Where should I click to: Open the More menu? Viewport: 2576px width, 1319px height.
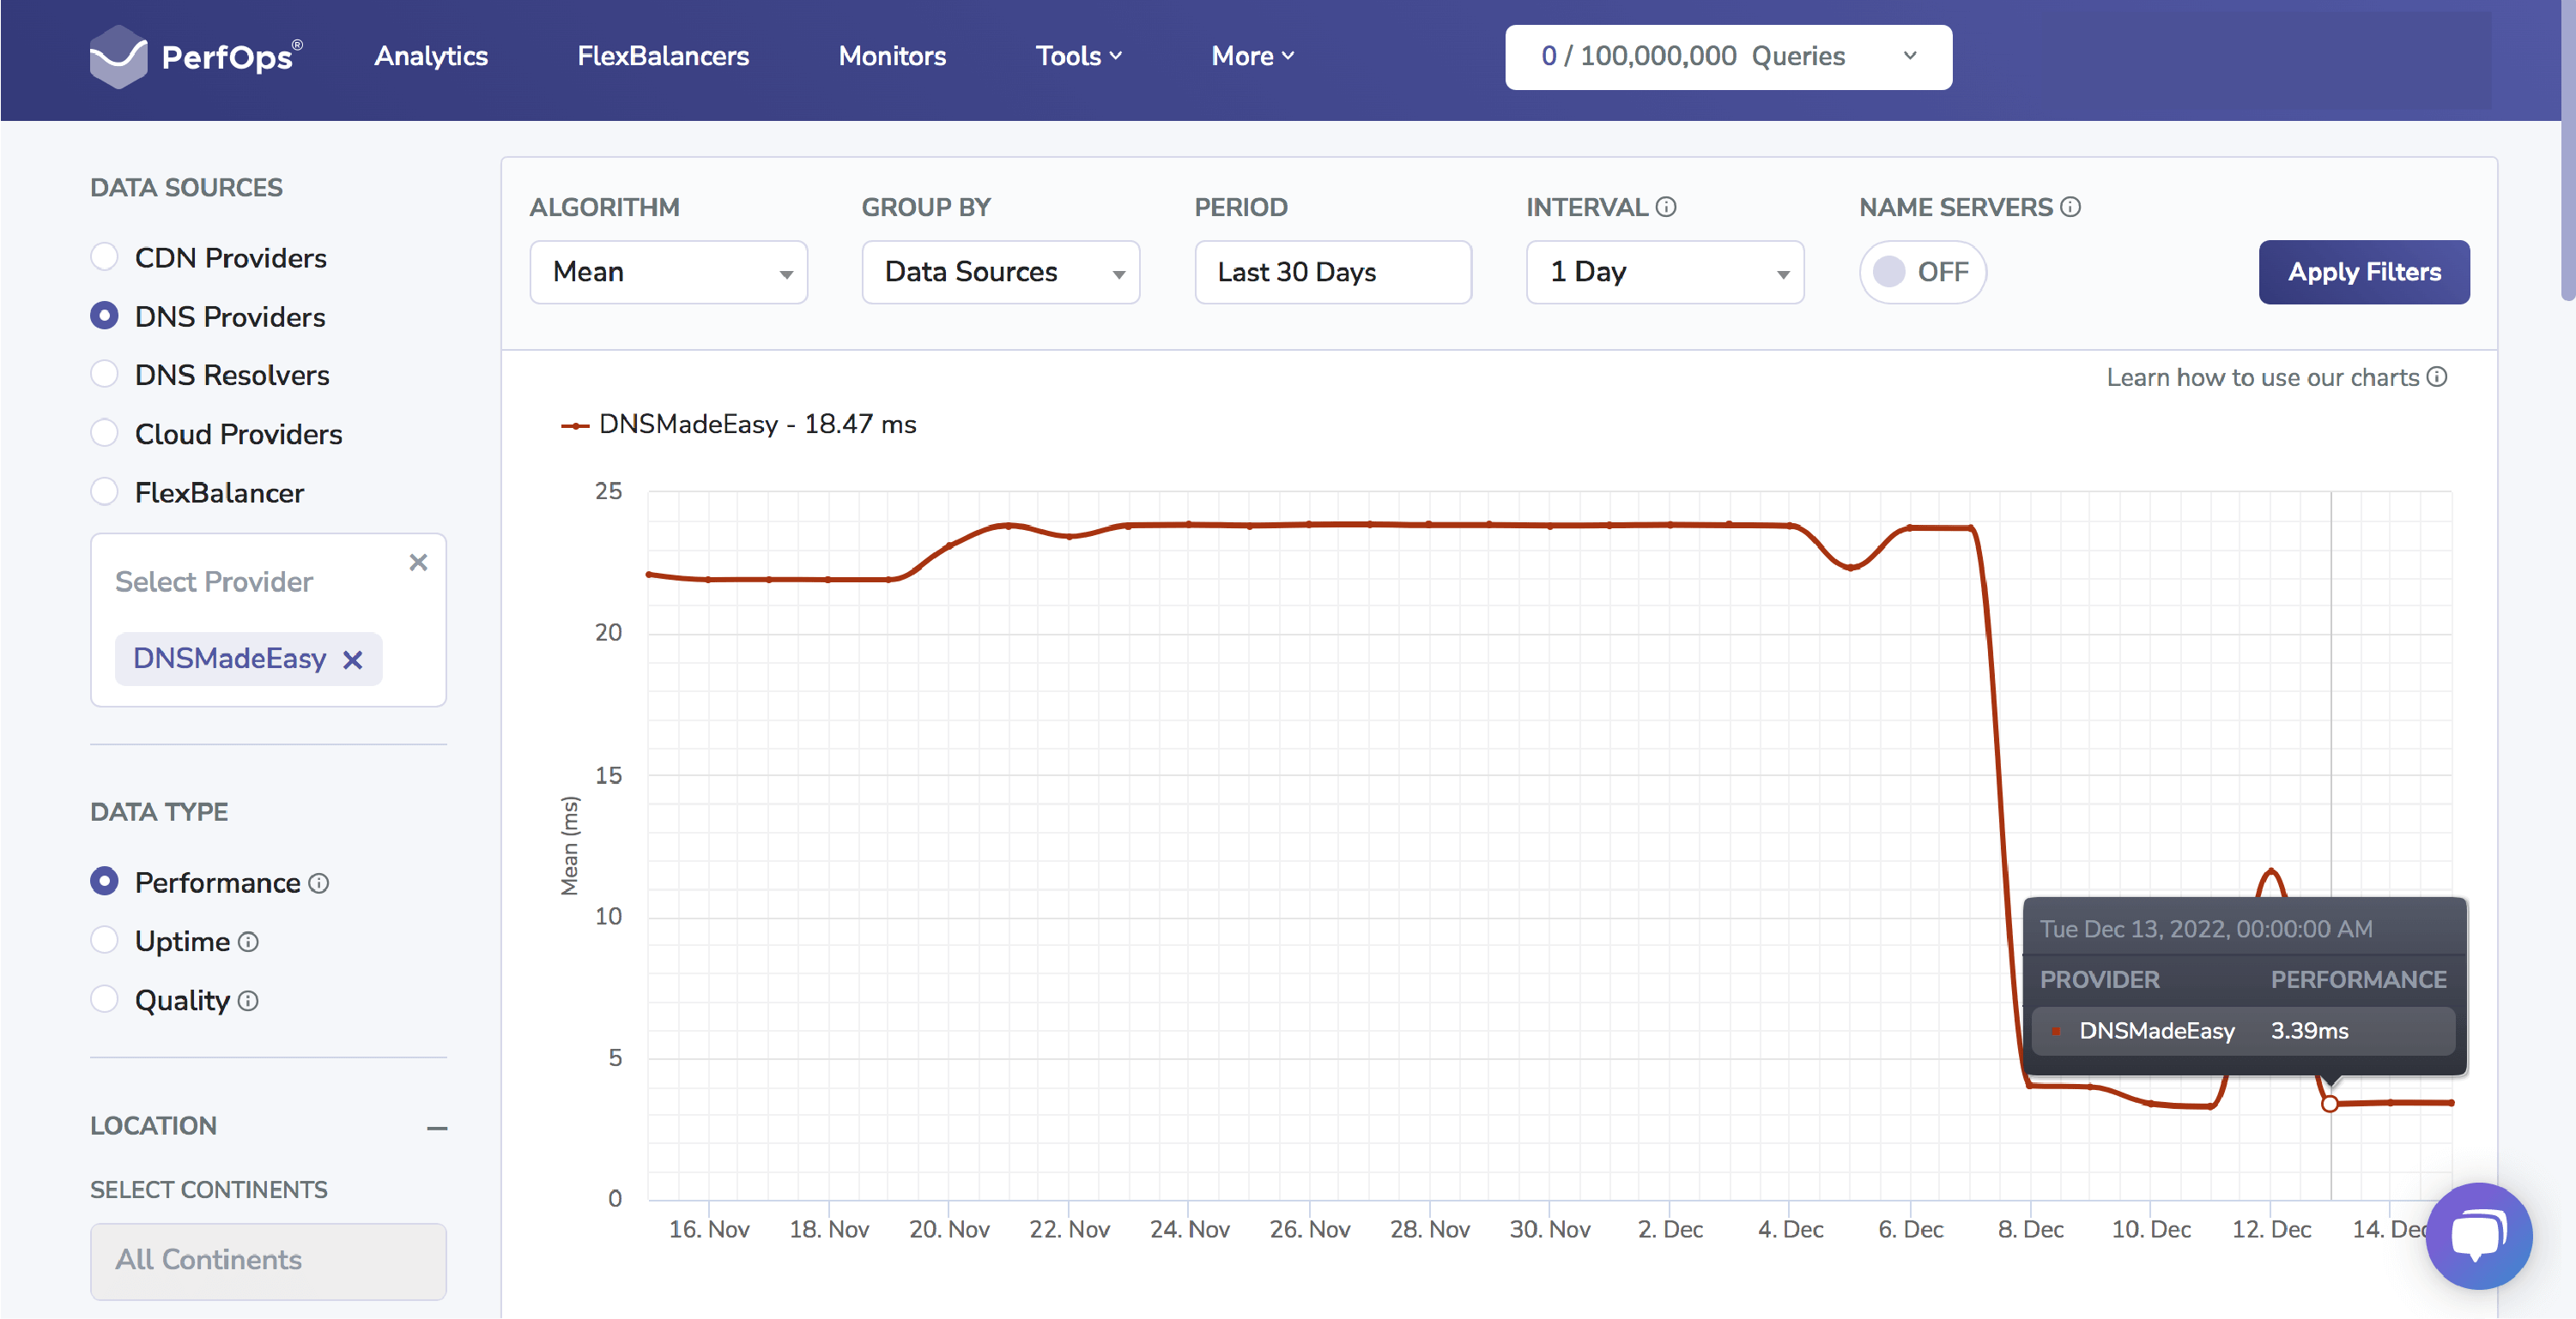1252,56
